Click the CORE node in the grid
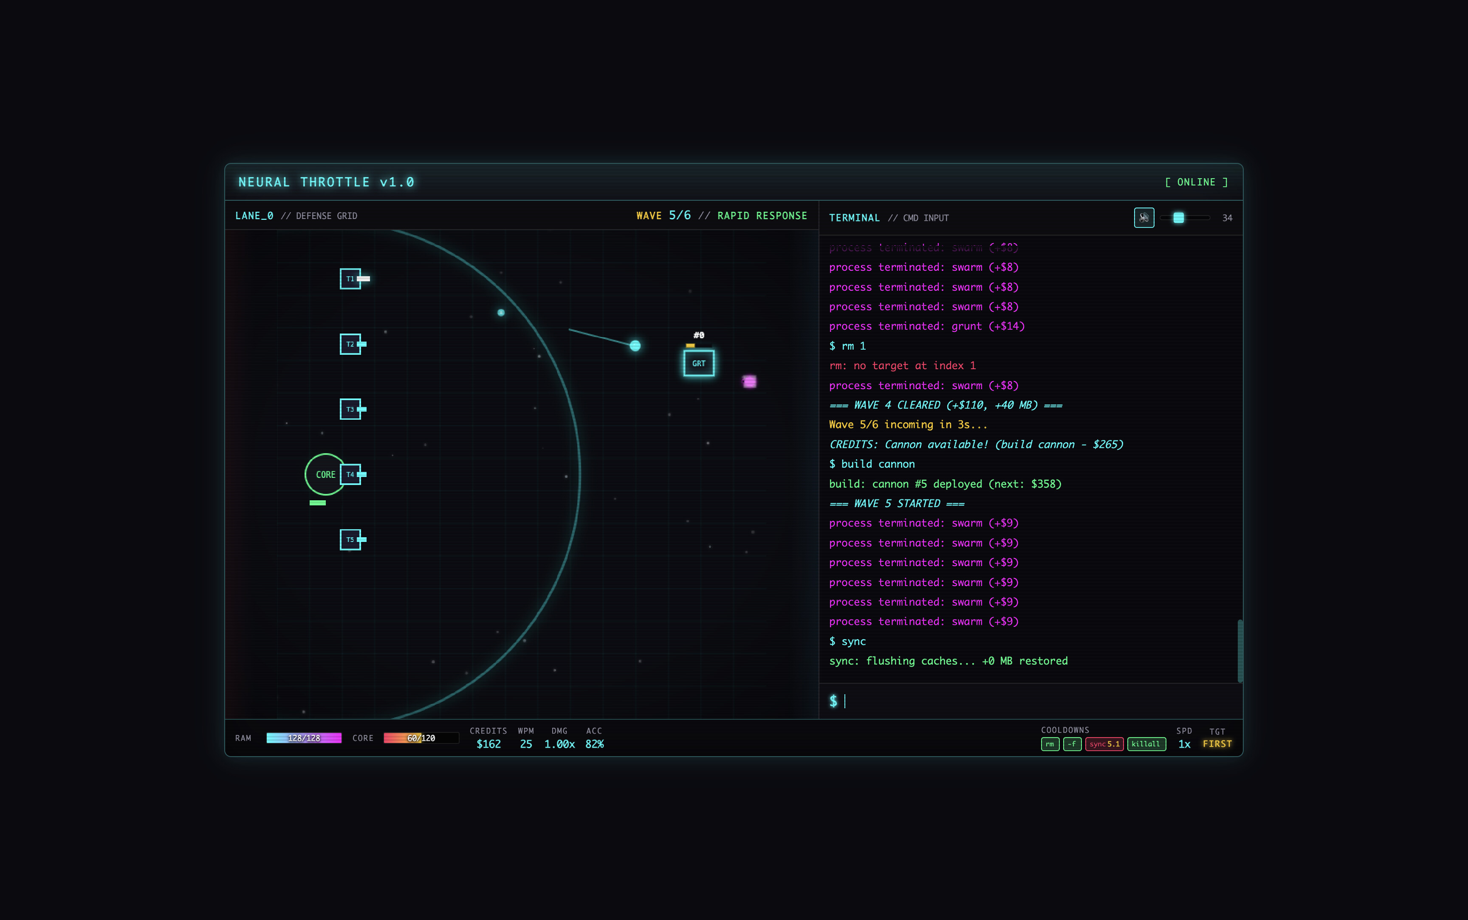 coord(326,474)
